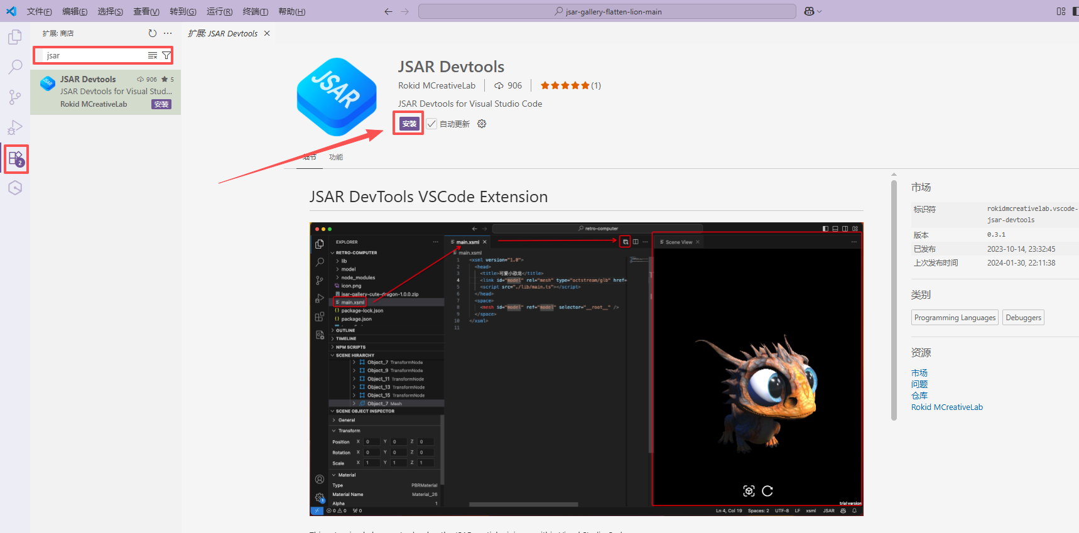This screenshot has height=533, width=1079.
Task: Go back with the left navigation arrow
Action: coord(388,11)
